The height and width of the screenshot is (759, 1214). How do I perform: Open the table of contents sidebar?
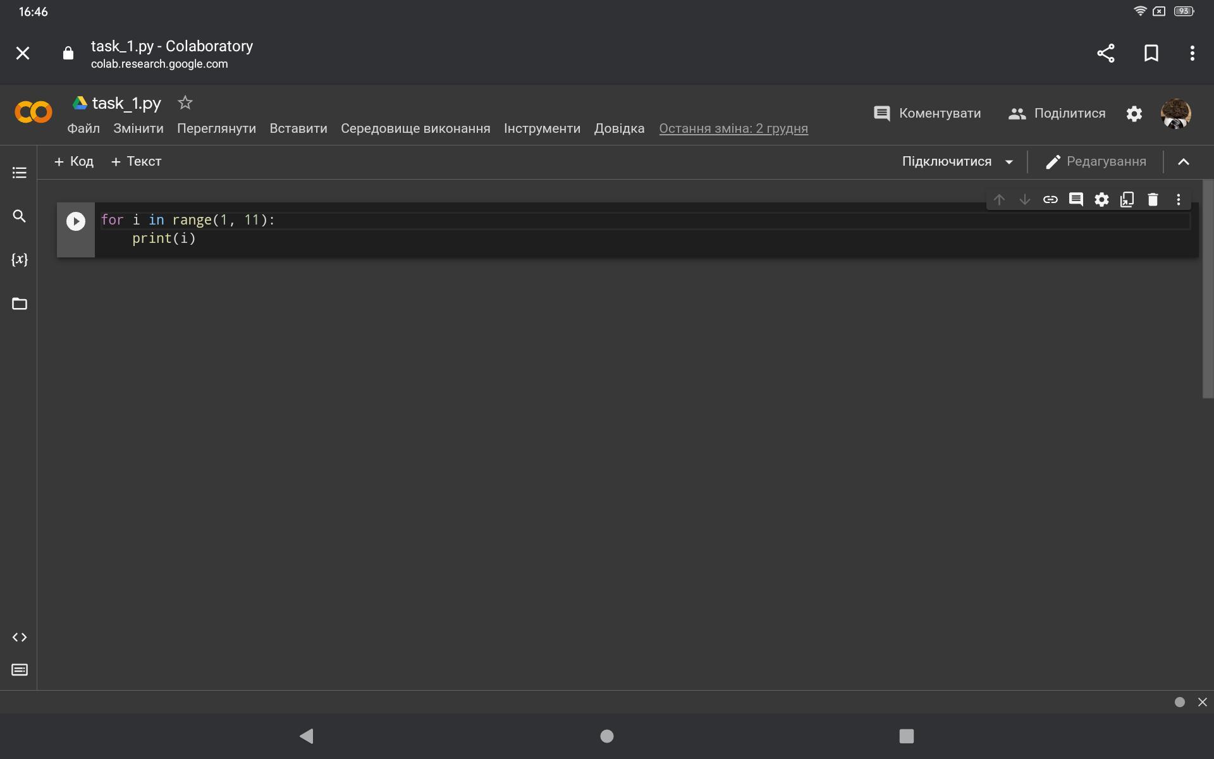click(20, 173)
